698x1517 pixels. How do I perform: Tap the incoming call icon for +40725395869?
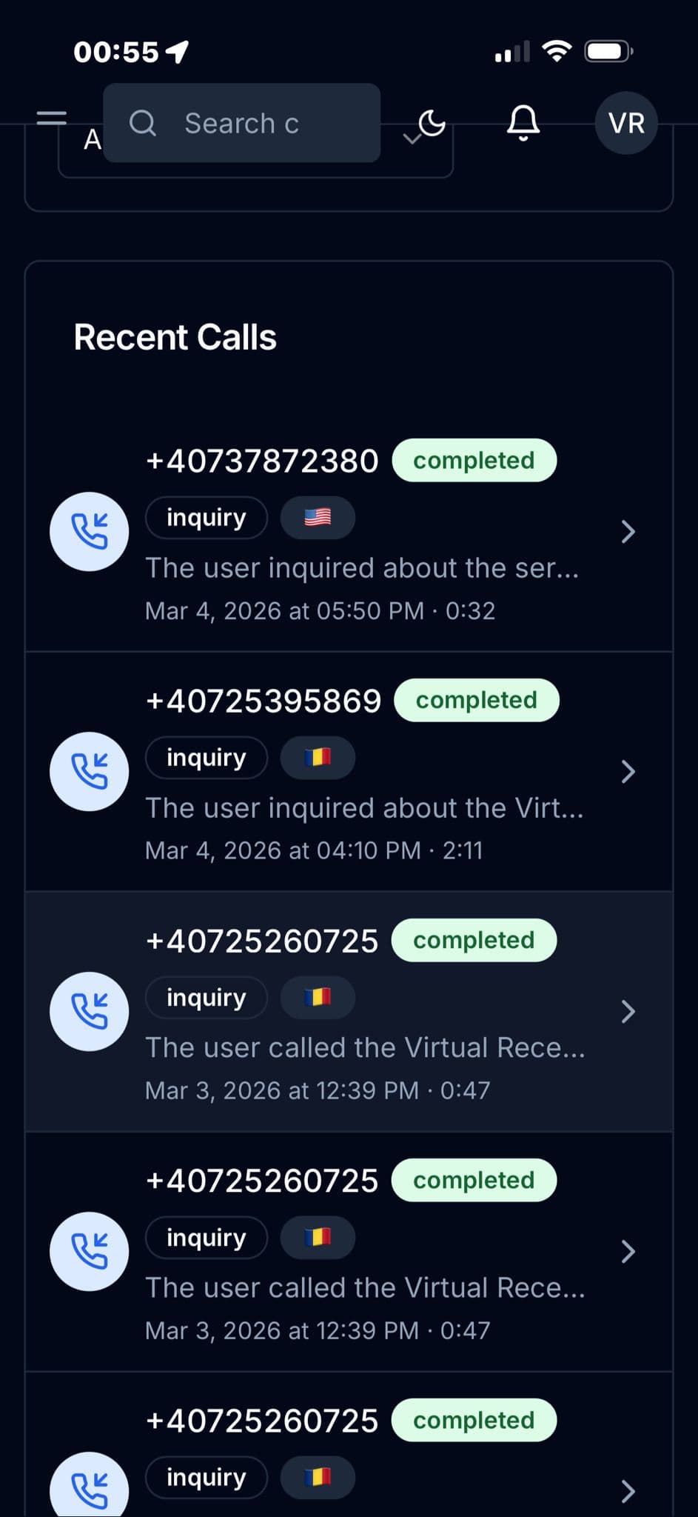coord(89,771)
